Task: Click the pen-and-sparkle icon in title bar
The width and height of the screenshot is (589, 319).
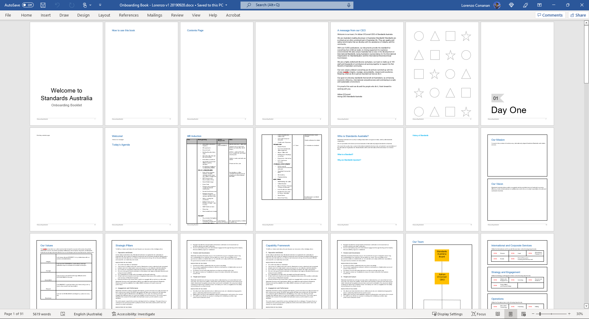Action: 525,5
